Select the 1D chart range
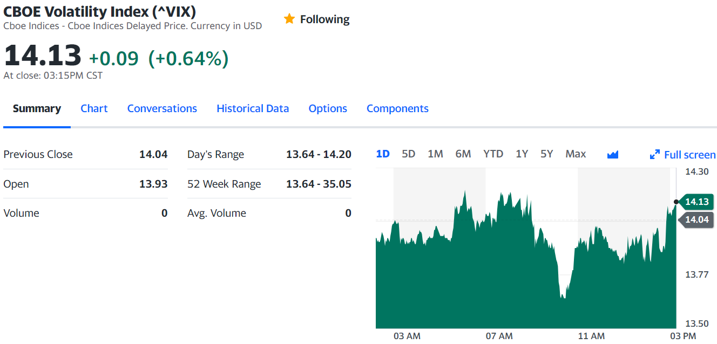Image resolution: width=717 pixels, height=344 pixels. tap(383, 154)
